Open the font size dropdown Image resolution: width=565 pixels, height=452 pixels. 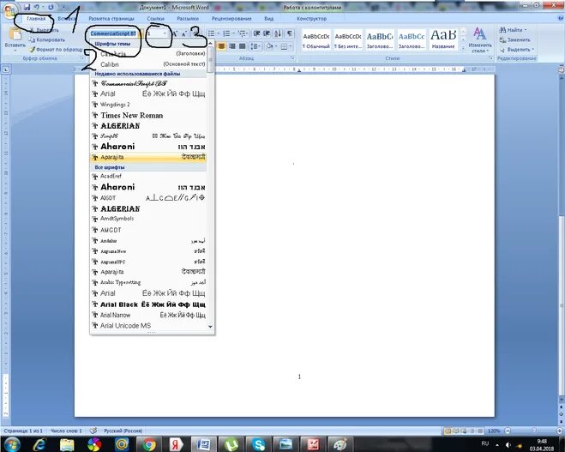pyautogui.click(x=165, y=33)
